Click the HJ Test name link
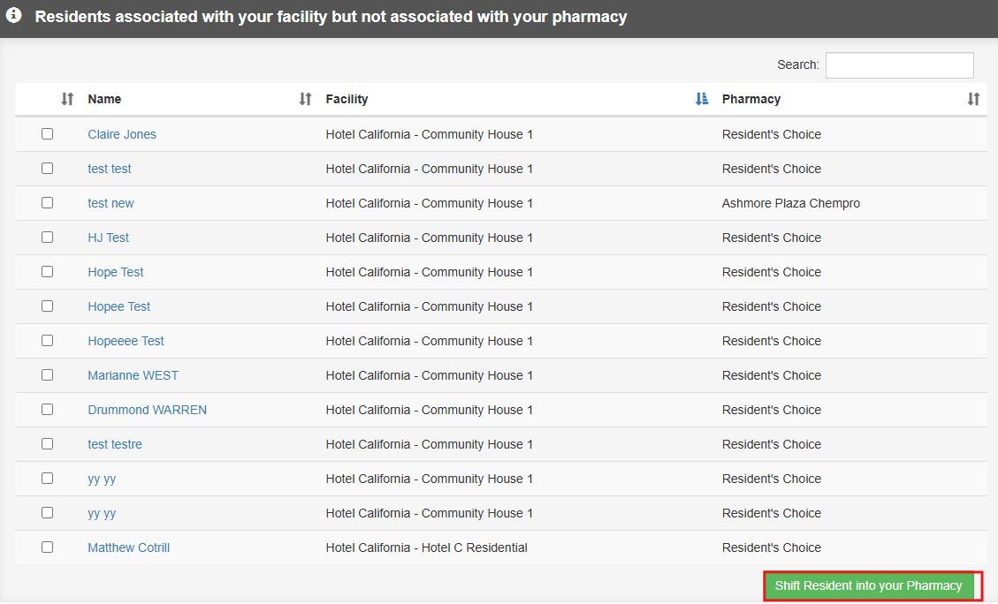998x604 pixels. 108,237
